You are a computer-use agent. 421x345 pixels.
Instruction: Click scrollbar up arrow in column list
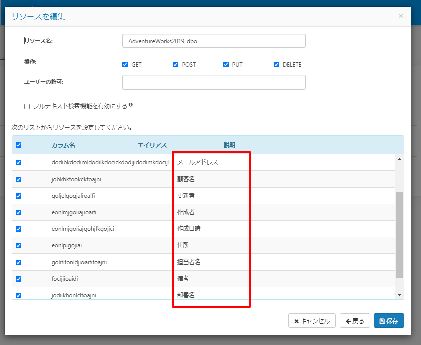pyautogui.click(x=399, y=159)
